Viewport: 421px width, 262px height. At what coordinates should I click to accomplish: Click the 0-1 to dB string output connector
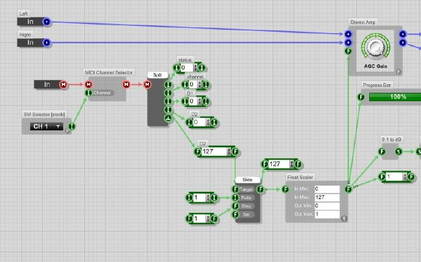(x=399, y=151)
